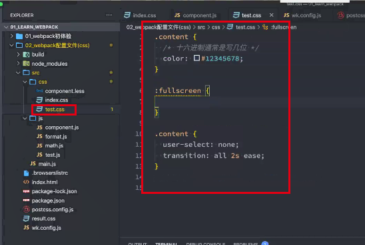Click the problem count badge on test.css

click(112, 110)
